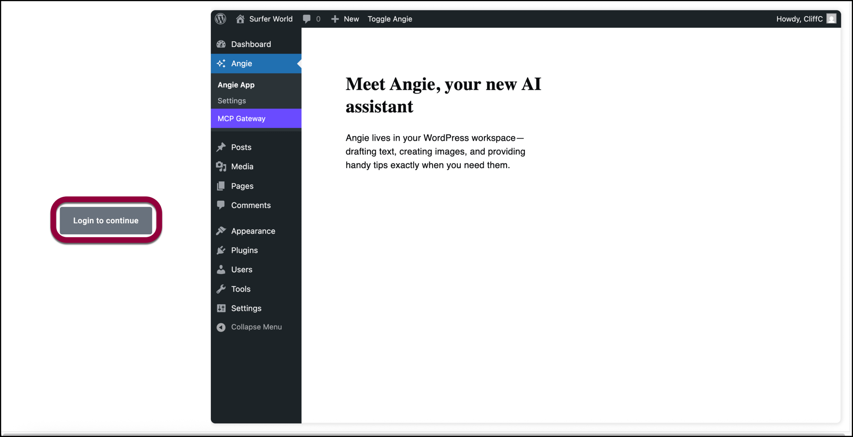Go to the Appearance menu
Image resolution: width=853 pixels, height=437 pixels.
tap(253, 231)
